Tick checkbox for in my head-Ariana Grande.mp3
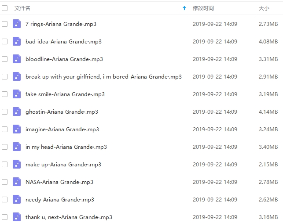The image size is (283, 223). click(4, 147)
